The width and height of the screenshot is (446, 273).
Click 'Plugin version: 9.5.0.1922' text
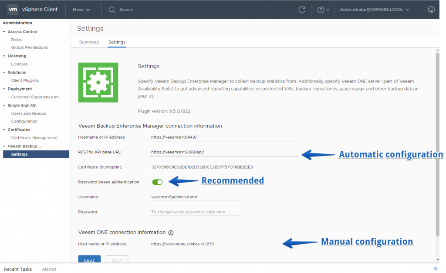coord(164,111)
